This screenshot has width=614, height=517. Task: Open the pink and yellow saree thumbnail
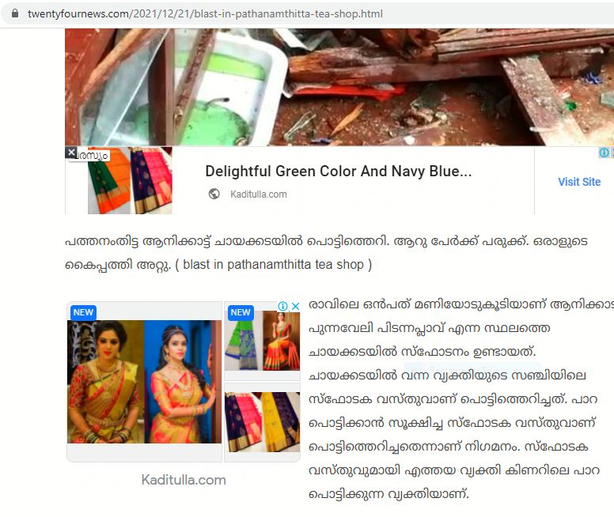click(x=263, y=422)
